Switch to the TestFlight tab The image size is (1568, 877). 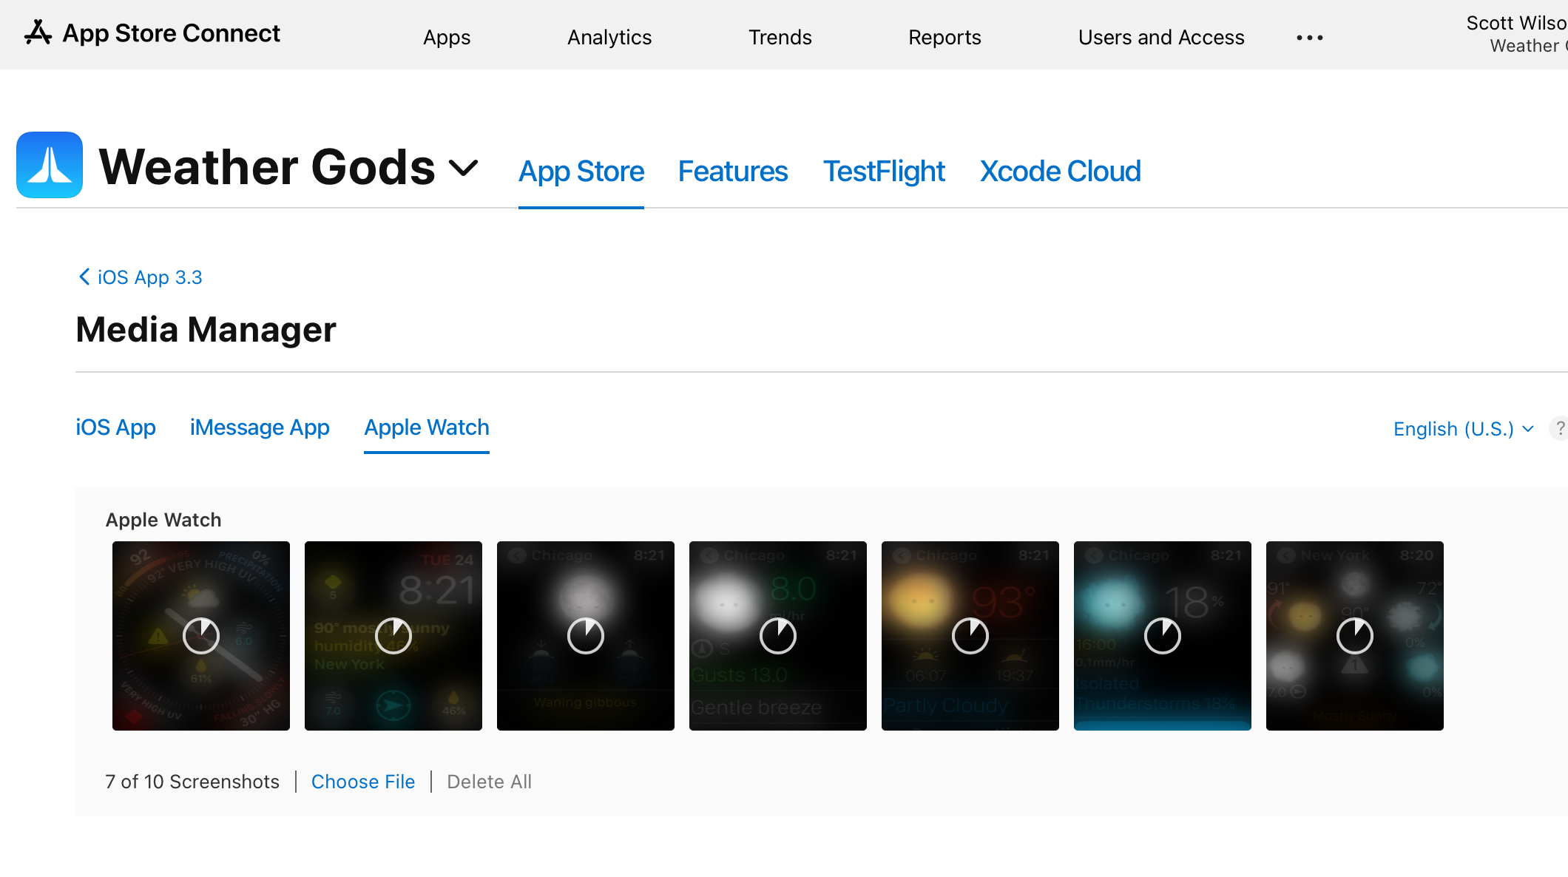884,172
